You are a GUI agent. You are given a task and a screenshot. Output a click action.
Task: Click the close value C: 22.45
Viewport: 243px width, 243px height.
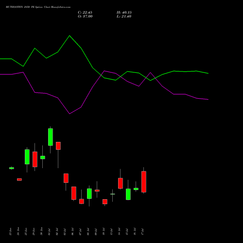pyautogui.click(x=85, y=13)
